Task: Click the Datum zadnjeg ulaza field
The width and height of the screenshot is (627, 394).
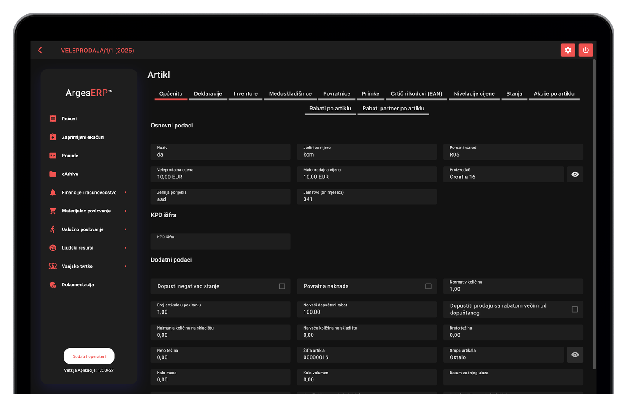Action: pyautogui.click(x=513, y=377)
